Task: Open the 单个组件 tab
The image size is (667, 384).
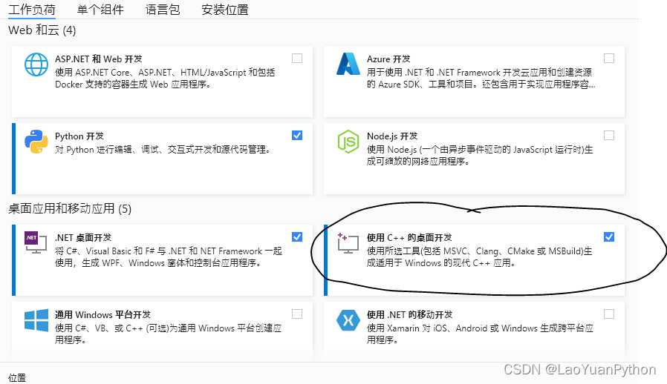Action: (x=100, y=10)
